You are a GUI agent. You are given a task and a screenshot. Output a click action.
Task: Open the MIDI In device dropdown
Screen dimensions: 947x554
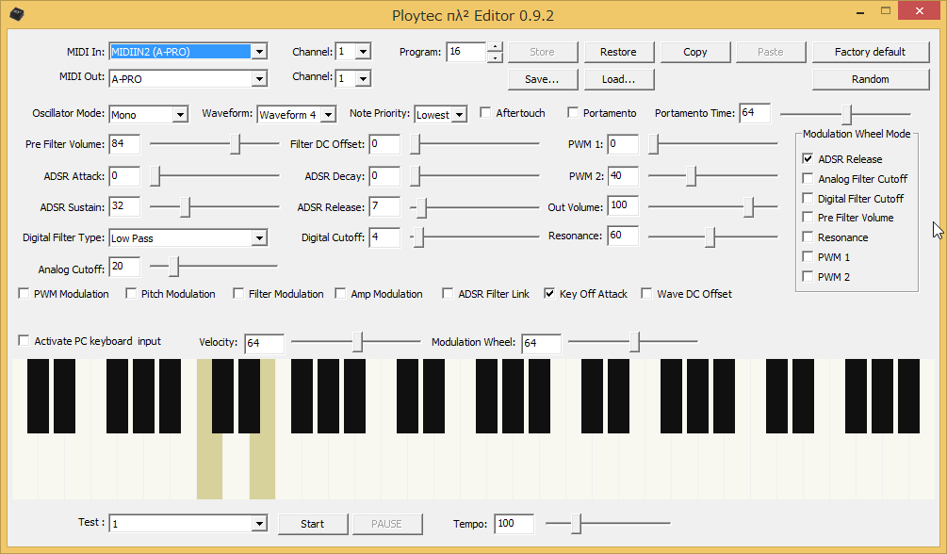tap(259, 52)
